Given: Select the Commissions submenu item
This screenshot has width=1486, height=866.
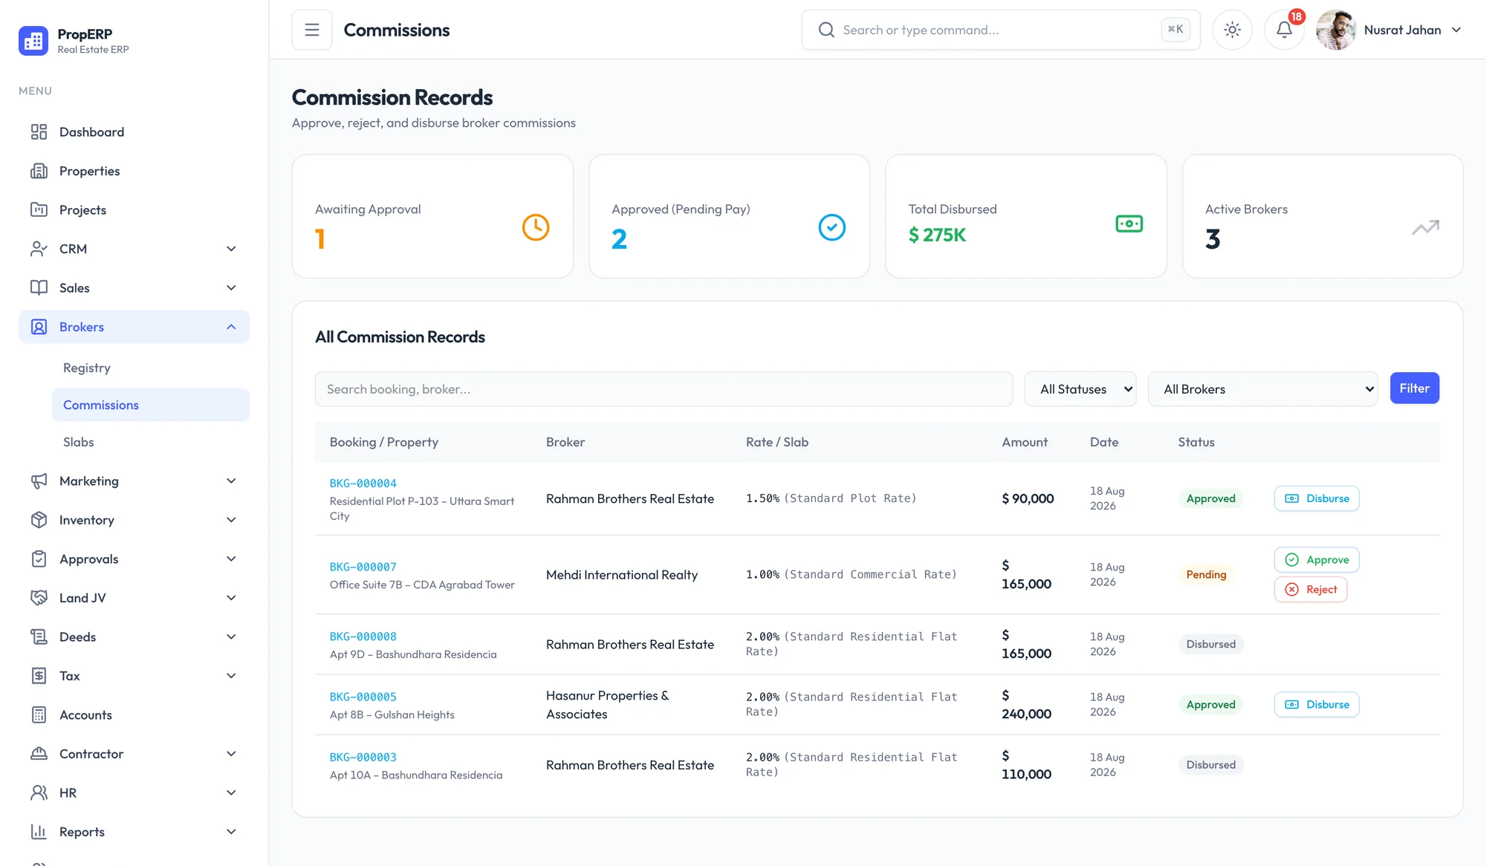Looking at the screenshot, I should [x=151, y=405].
